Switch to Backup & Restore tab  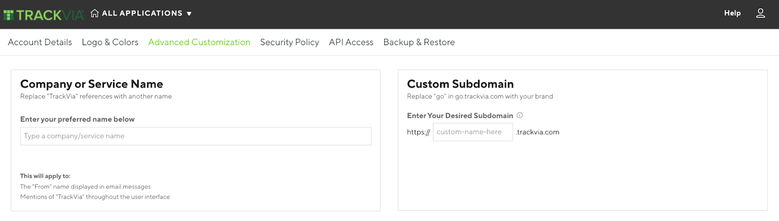tap(419, 42)
